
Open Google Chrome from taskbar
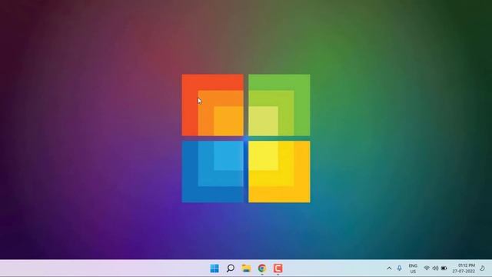262,269
